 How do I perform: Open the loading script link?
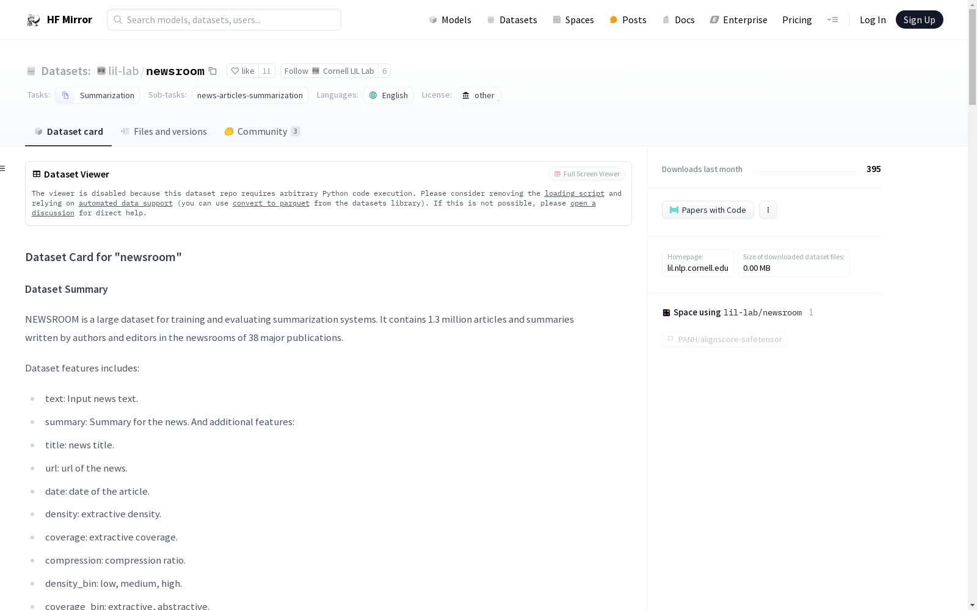tap(575, 193)
